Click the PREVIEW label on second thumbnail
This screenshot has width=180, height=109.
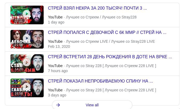[35, 45]
